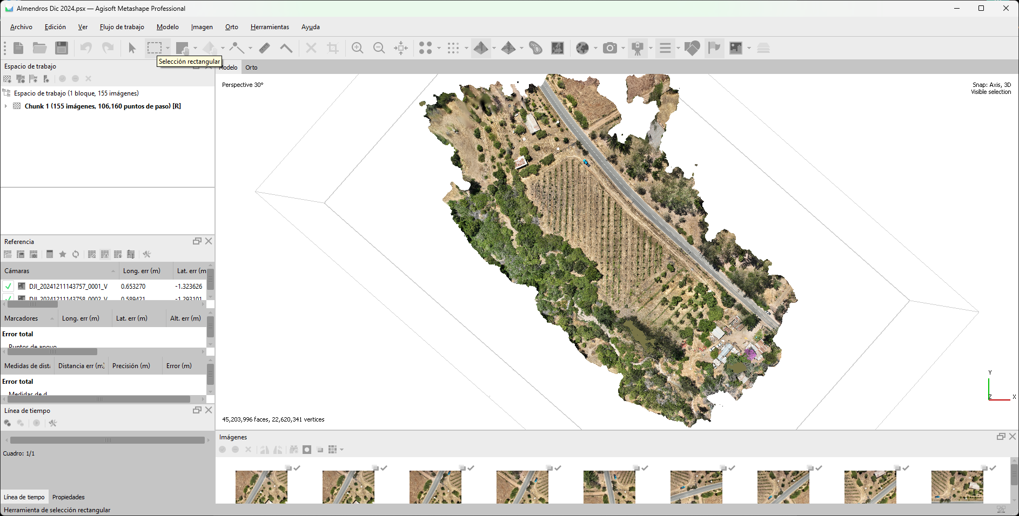This screenshot has width=1019, height=516.
Task: Click the zoom in magnifier icon
Action: click(x=357, y=48)
